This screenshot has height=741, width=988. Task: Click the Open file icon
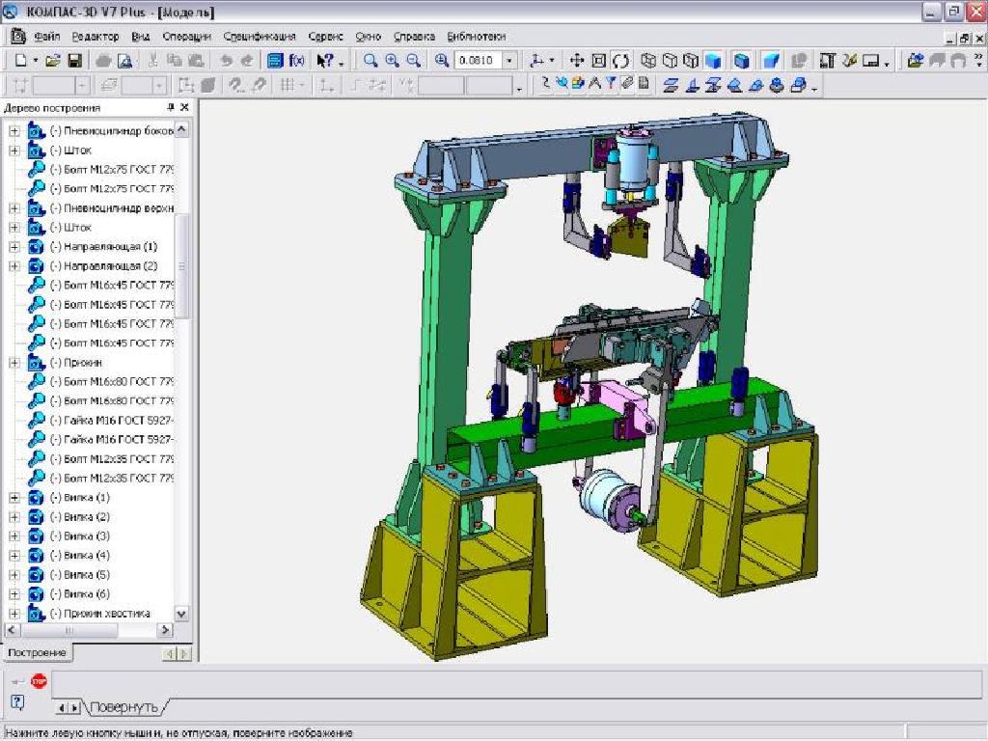pos(54,61)
